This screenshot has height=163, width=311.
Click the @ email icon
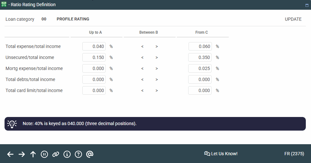click(x=90, y=154)
